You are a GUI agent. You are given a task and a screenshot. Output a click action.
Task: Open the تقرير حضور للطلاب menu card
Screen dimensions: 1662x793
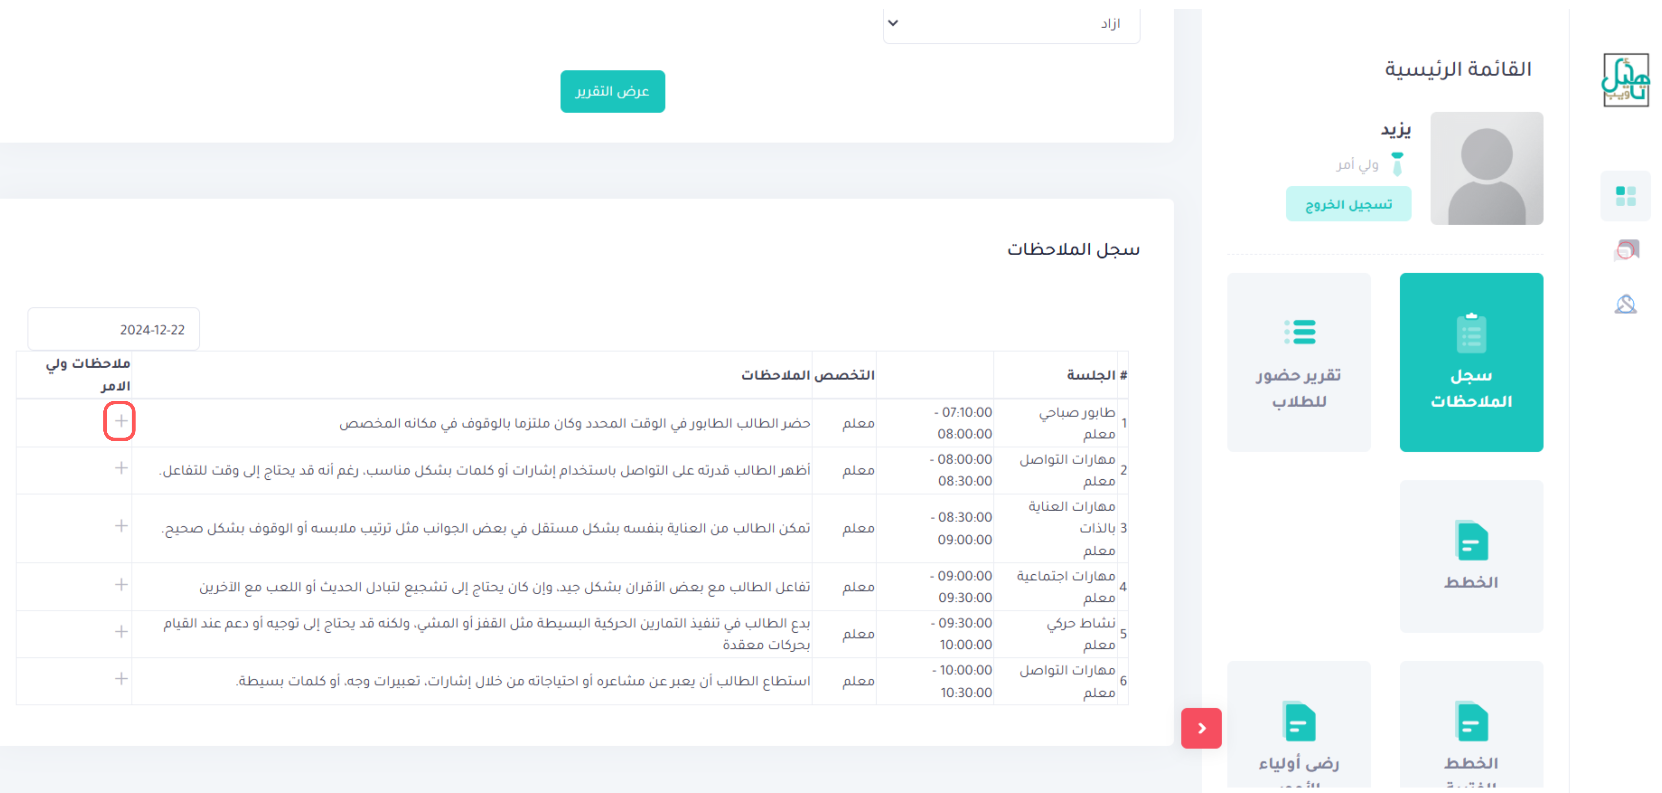[x=1299, y=362]
